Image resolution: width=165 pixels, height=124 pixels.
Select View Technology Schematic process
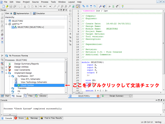[x=34, y=82]
